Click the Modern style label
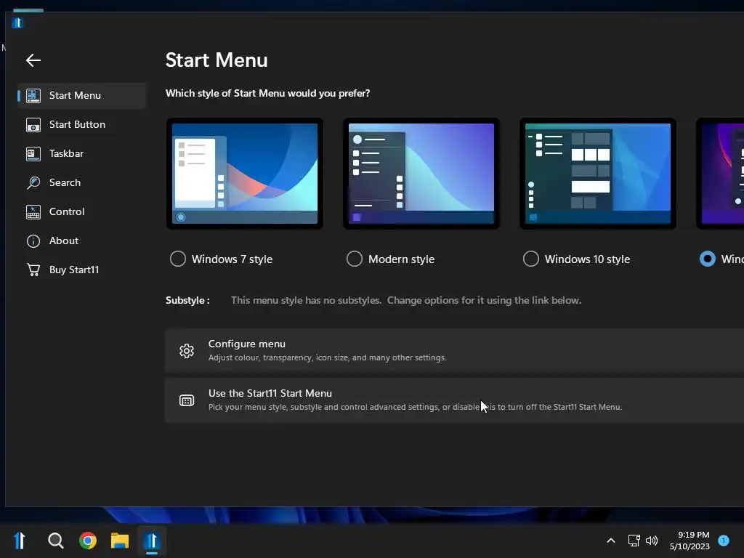Image resolution: width=744 pixels, height=558 pixels. tap(401, 259)
